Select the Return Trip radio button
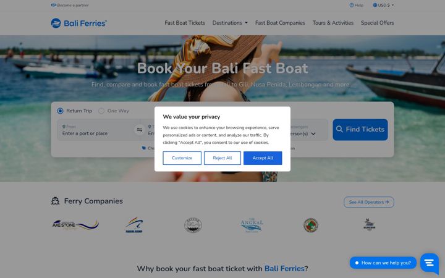 pyautogui.click(x=60, y=111)
